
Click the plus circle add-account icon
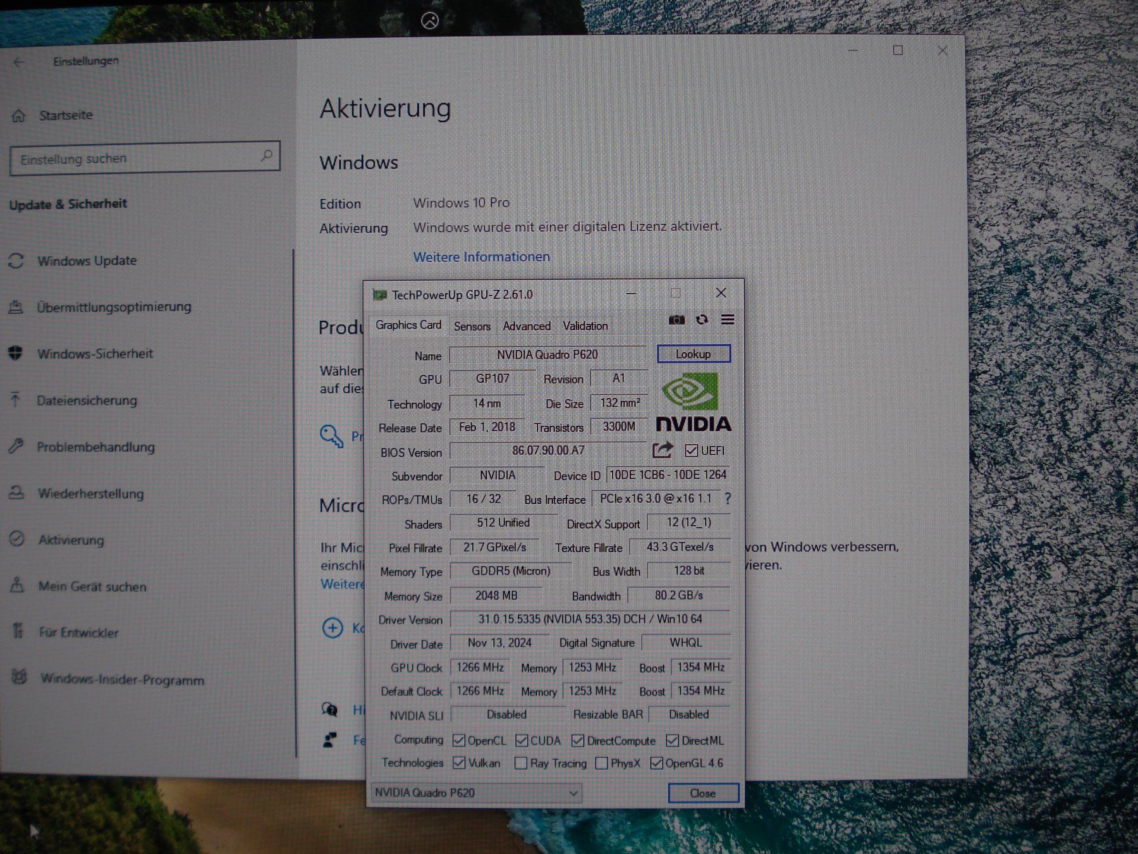tap(333, 628)
